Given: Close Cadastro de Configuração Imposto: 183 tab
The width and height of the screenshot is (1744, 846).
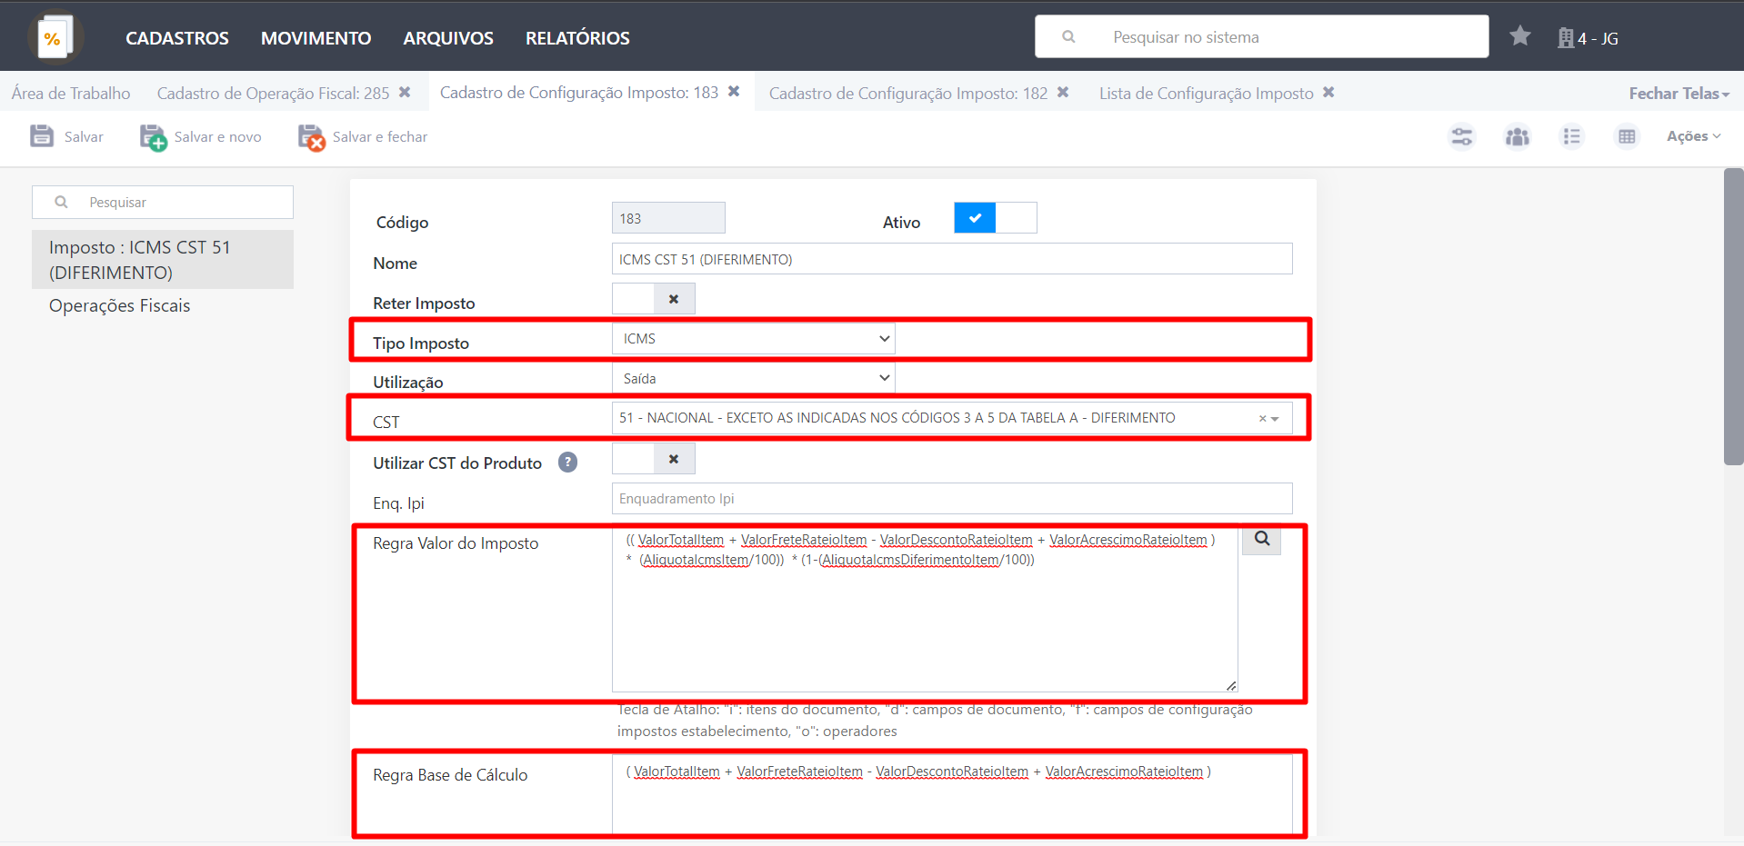Looking at the screenshot, I should [x=734, y=92].
